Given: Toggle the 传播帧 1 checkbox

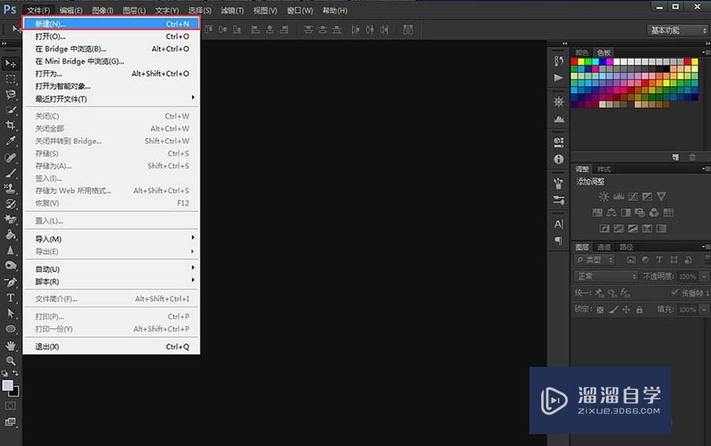Looking at the screenshot, I should tap(674, 293).
